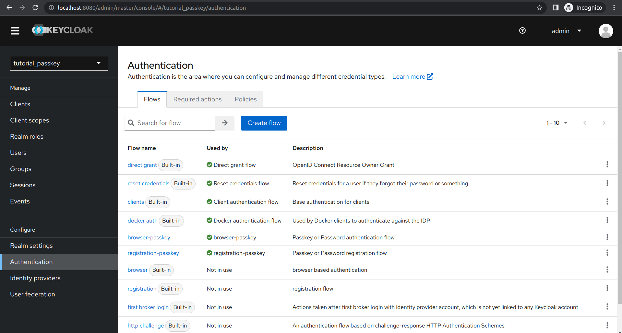Viewport: 622px width, 333px height.
Task: Click the Create flow button
Action: [264, 123]
